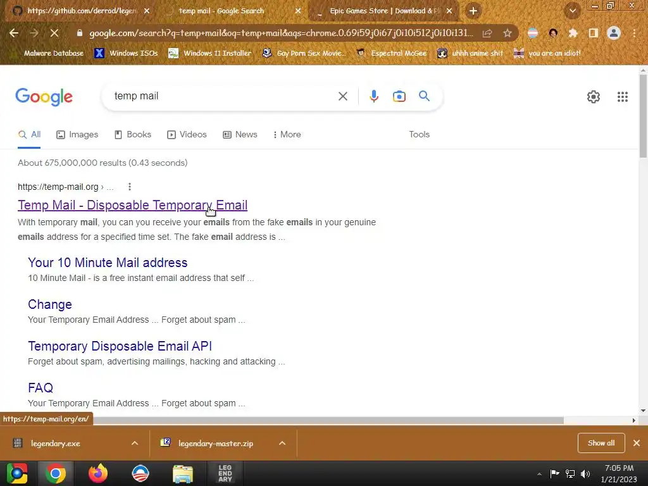Open the Change sitelink
Screen dimensions: 648x486
click(x=50, y=304)
